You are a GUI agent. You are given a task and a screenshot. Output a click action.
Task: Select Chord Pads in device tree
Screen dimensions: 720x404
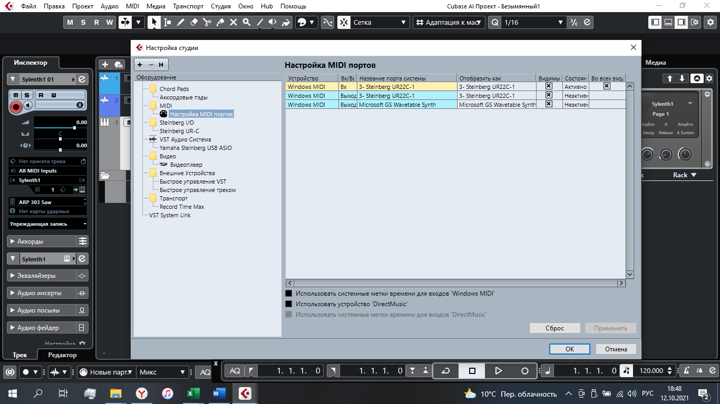[x=174, y=89]
